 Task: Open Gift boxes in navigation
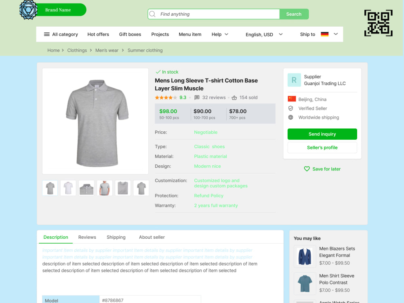[x=130, y=34]
